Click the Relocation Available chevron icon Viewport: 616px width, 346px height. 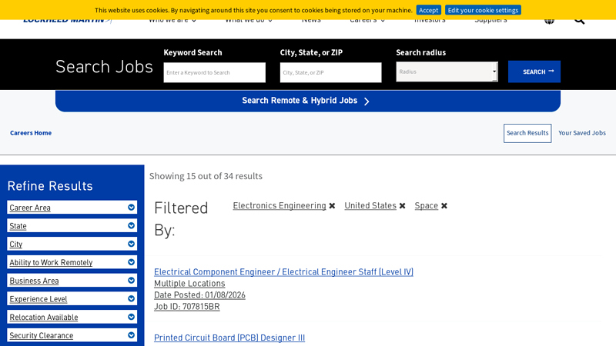tap(131, 317)
